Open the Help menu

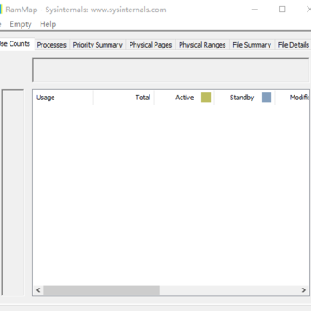[x=48, y=24]
